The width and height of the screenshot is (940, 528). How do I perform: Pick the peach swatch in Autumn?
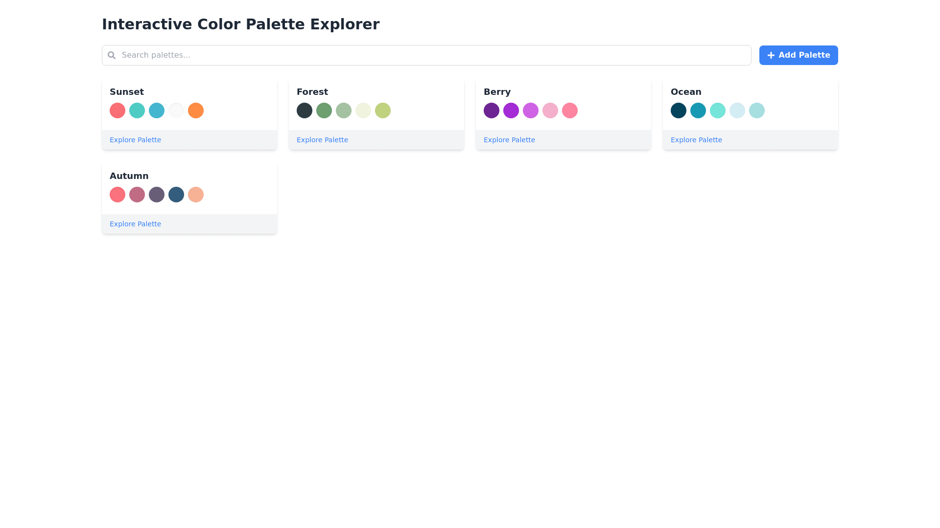pos(196,195)
